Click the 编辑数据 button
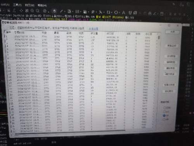Viewport: 194px width, 146px height. pos(171,62)
